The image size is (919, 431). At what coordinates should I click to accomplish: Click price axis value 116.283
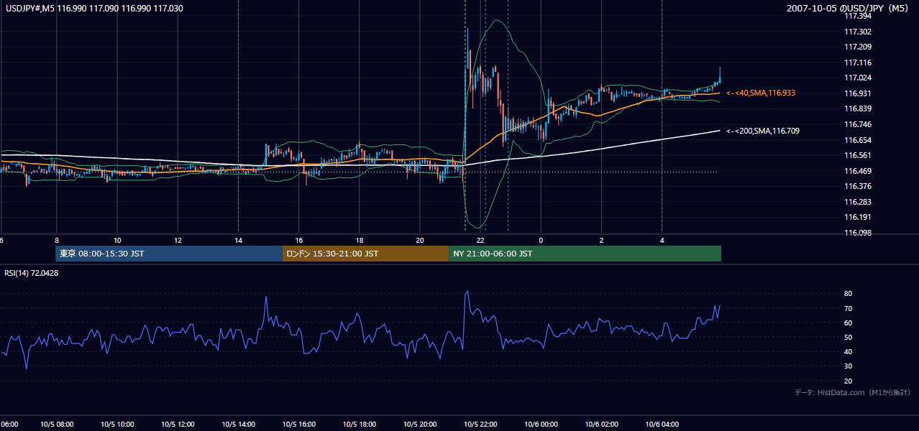(x=858, y=202)
